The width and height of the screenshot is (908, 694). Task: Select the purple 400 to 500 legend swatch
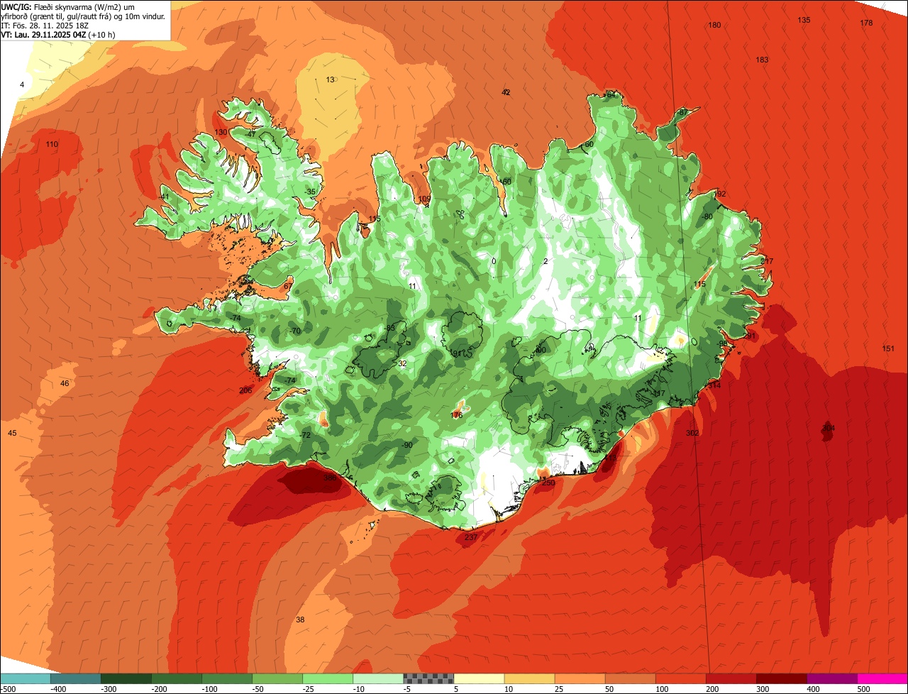(x=831, y=678)
